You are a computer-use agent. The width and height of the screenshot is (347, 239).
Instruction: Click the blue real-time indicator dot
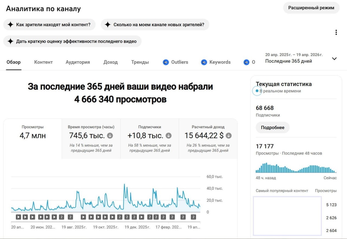pos(257,91)
